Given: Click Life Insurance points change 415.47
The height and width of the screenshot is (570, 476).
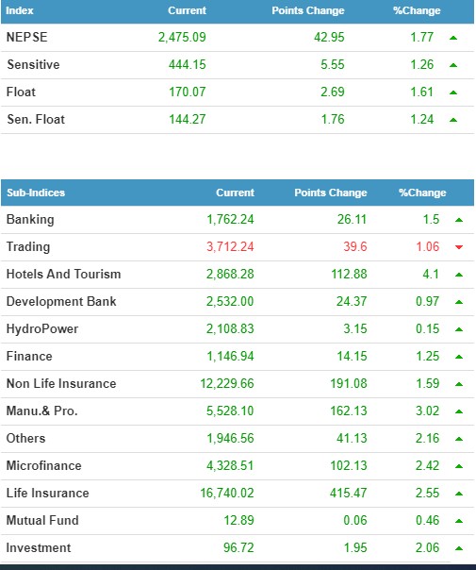Looking at the screenshot, I should tap(348, 494).
